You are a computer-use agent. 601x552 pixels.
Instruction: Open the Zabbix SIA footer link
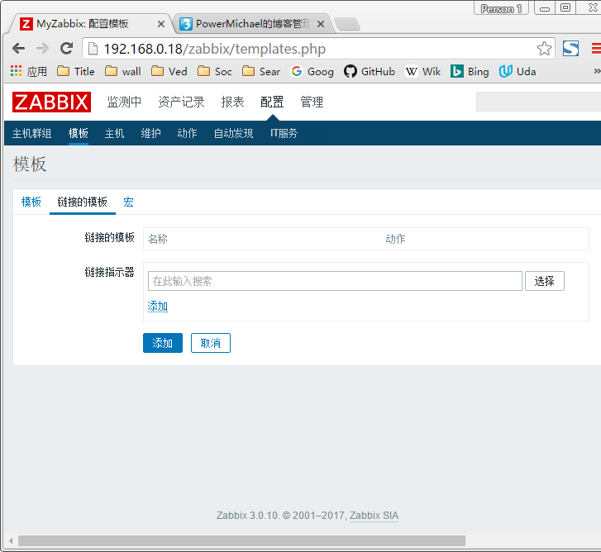[374, 516]
